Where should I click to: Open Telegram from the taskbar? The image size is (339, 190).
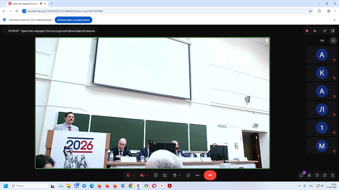(x=84, y=186)
